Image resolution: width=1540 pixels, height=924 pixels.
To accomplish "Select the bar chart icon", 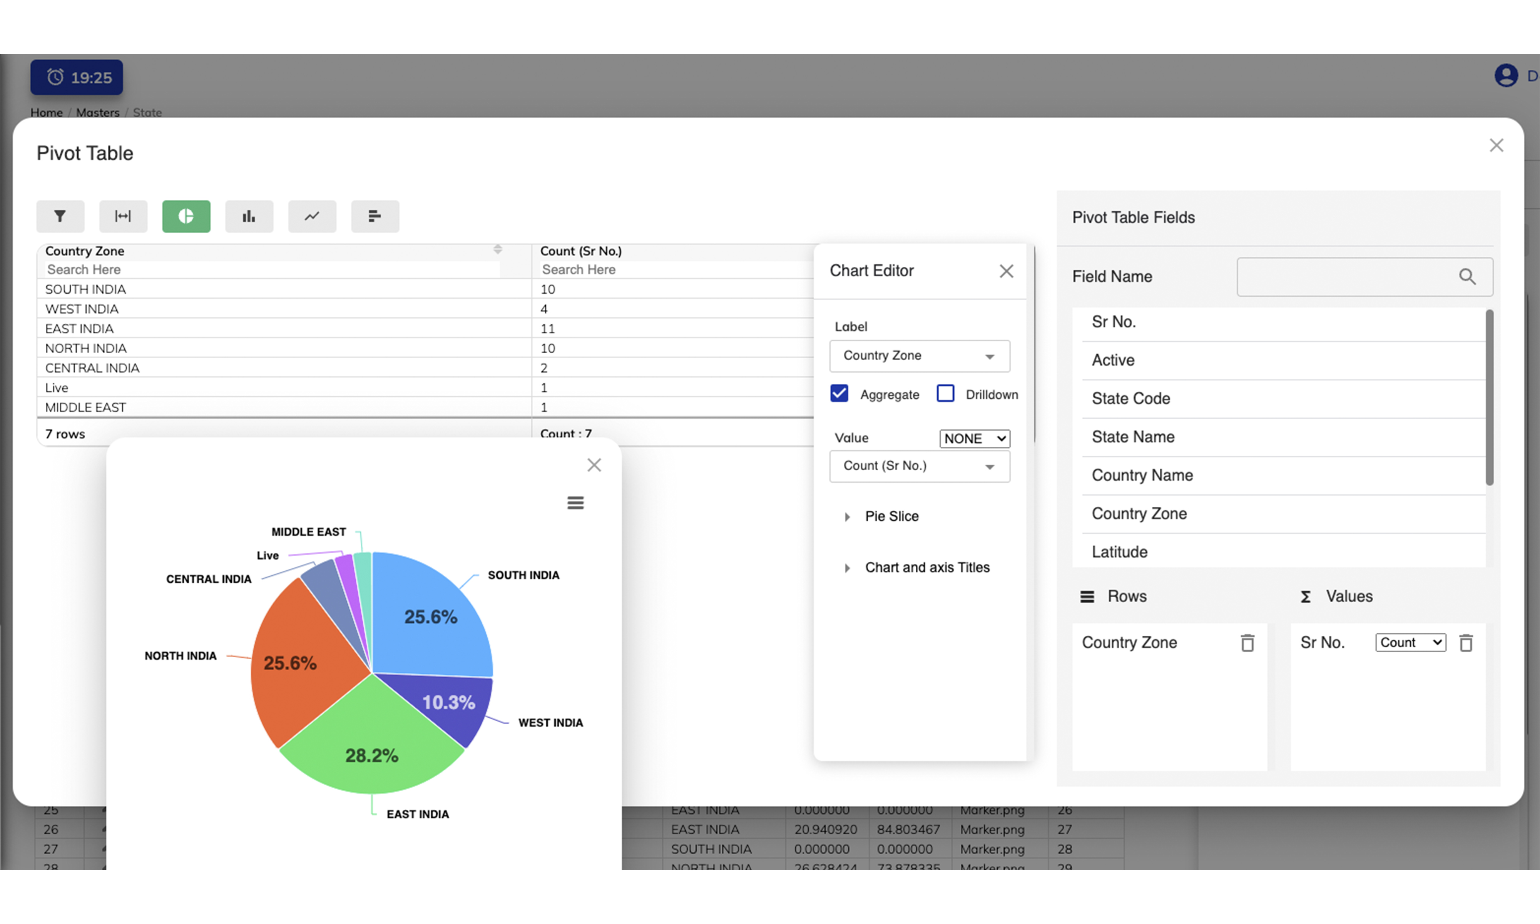I will point(249,216).
